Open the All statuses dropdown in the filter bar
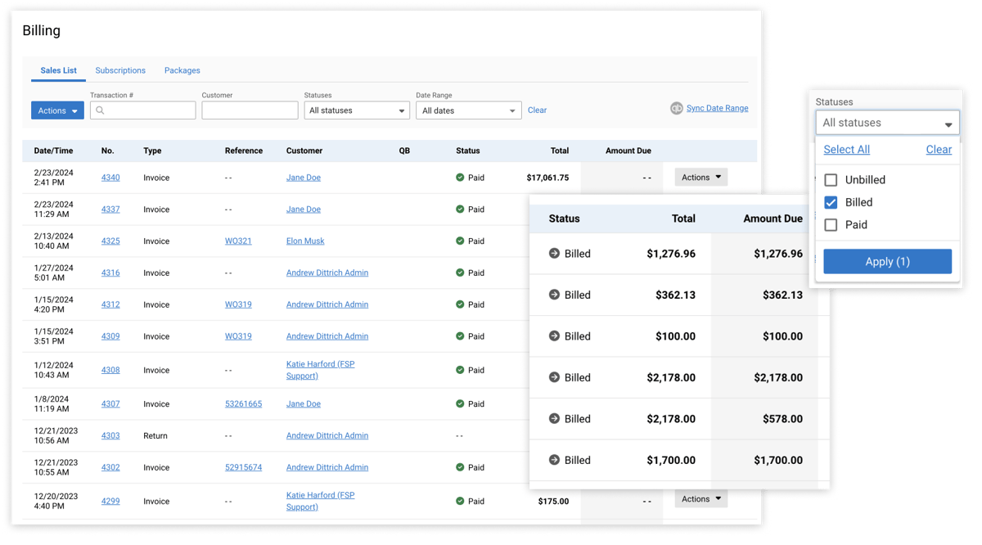 click(x=357, y=110)
